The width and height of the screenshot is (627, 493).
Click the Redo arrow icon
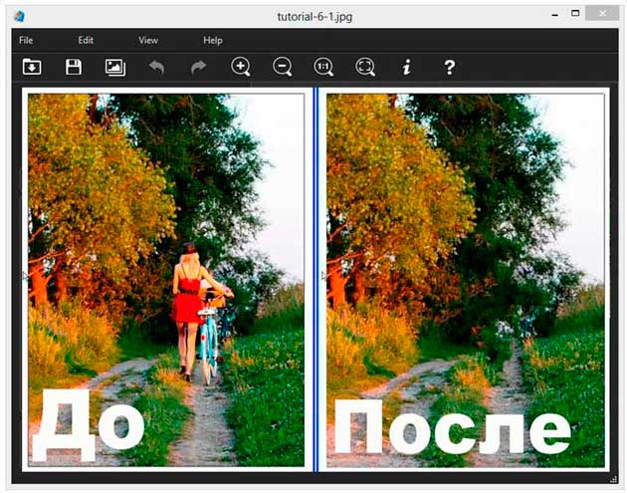pos(198,67)
